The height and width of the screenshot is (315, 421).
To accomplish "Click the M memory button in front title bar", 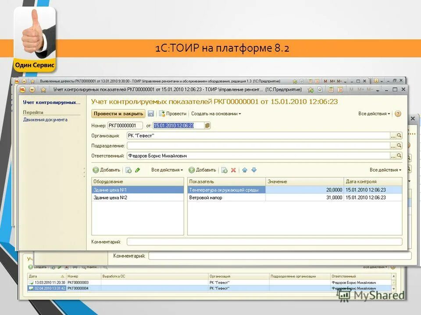I will coord(351,89).
